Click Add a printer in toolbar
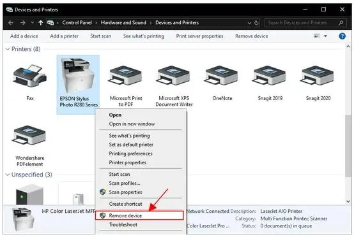The image size is (354, 237). pos(65,36)
